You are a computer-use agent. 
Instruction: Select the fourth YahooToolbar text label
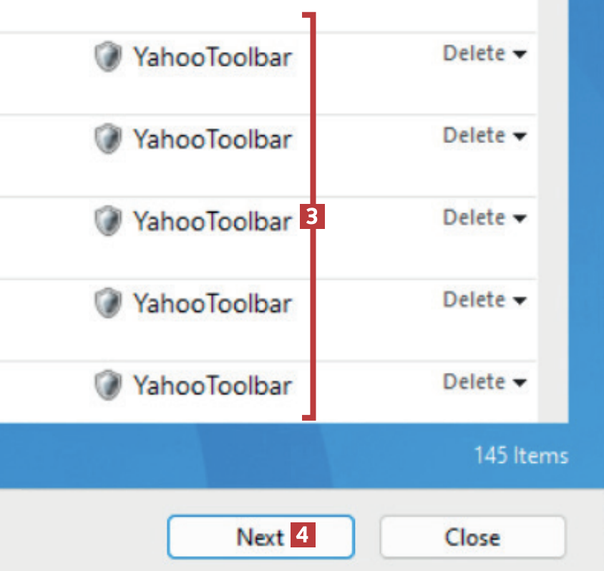[213, 303]
